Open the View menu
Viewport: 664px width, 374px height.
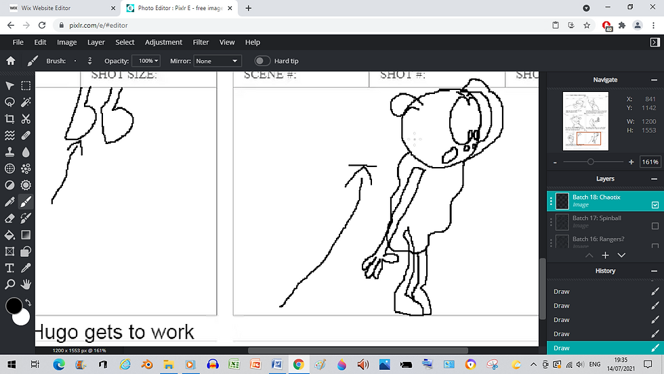[x=227, y=42]
